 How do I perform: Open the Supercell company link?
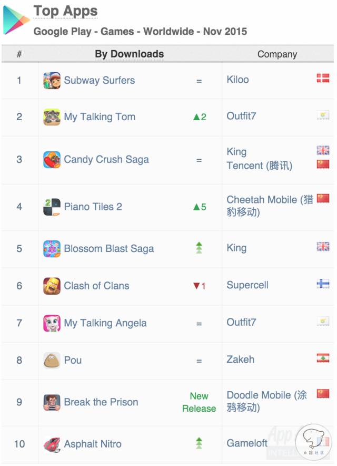point(247,285)
